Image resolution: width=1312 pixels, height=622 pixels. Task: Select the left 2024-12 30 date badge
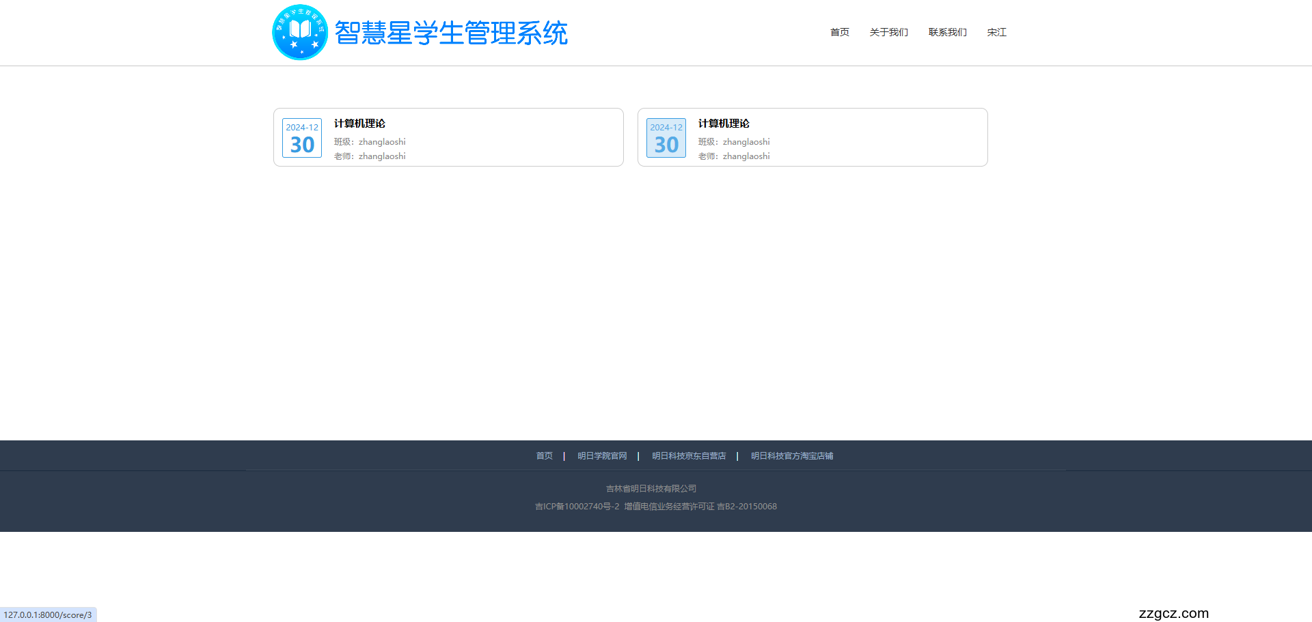pos(301,137)
